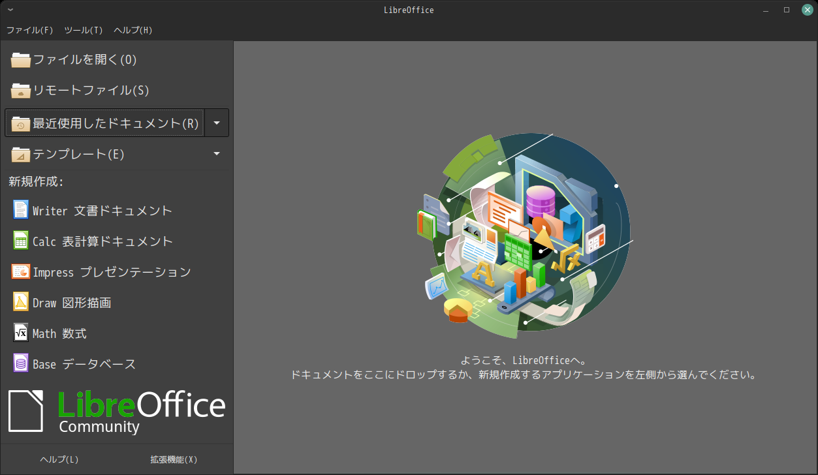Click the Writer document icon

point(21,210)
